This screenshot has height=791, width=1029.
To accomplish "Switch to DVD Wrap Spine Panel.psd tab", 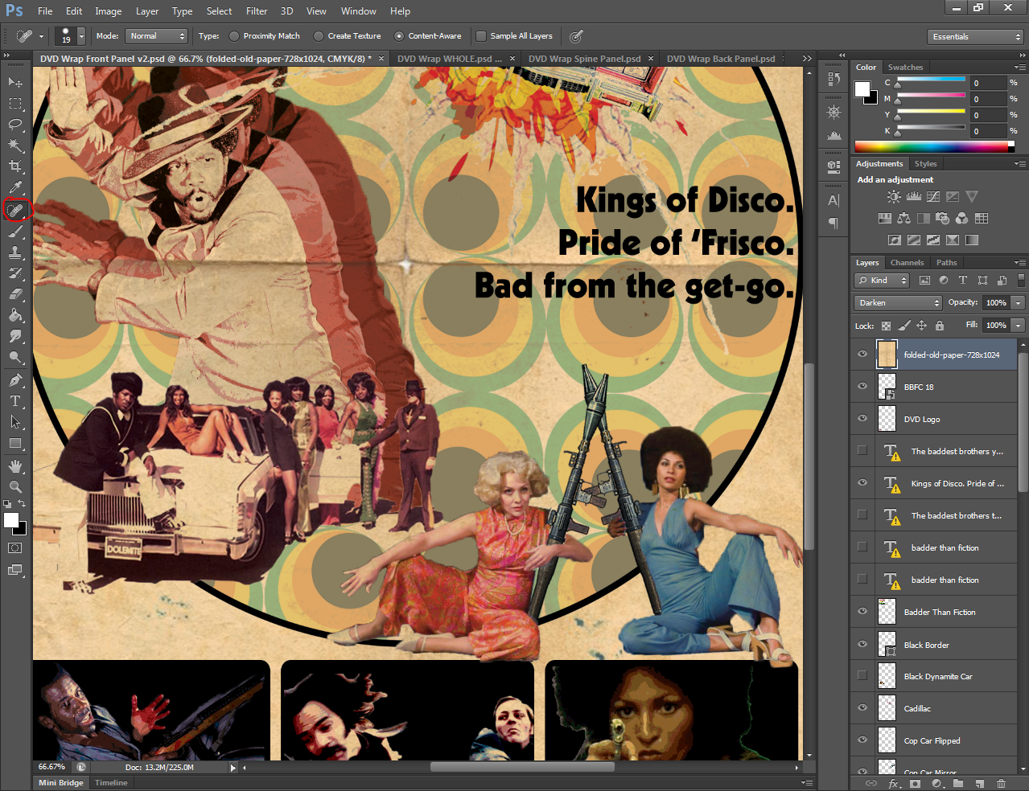I will pos(585,59).
